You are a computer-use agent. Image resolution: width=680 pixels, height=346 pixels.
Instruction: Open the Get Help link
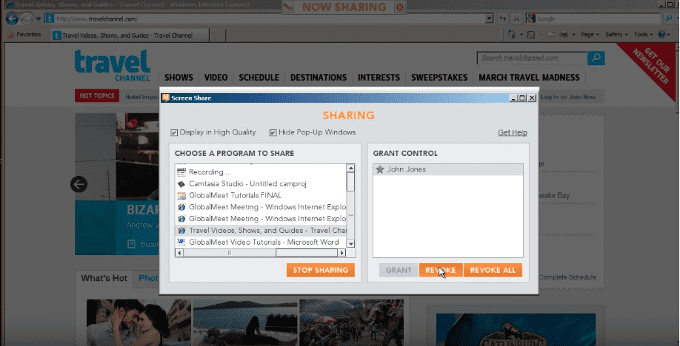pyautogui.click(x=512, y=133)
